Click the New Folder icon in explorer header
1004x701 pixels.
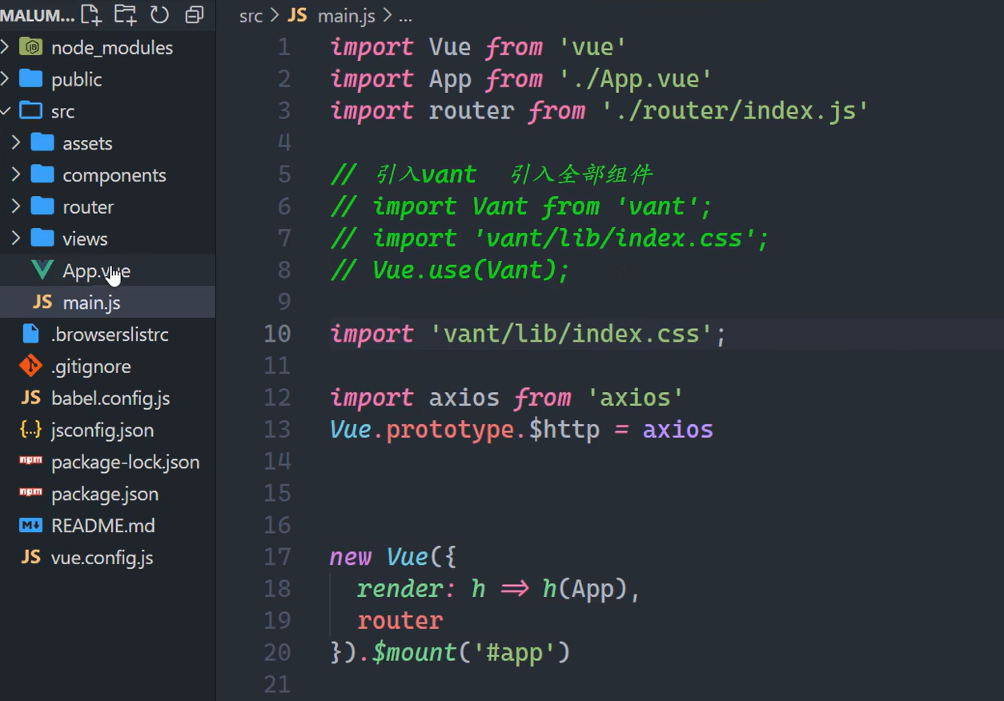tap(125, 14)
